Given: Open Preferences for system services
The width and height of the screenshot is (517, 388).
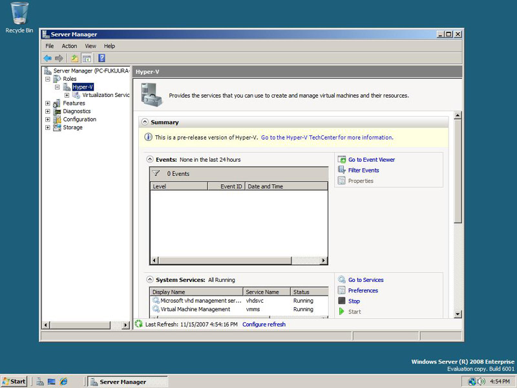Looking at the screenshot, I should (363, 290).
